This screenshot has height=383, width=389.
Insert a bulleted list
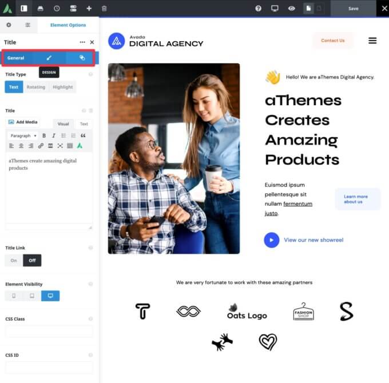63,135
